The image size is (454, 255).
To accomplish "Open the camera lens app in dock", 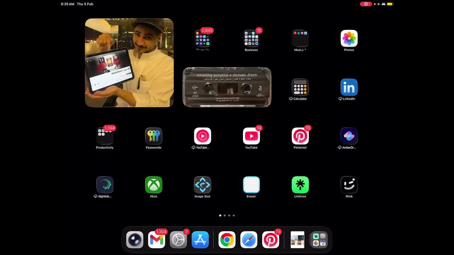I will pos(135,240).
